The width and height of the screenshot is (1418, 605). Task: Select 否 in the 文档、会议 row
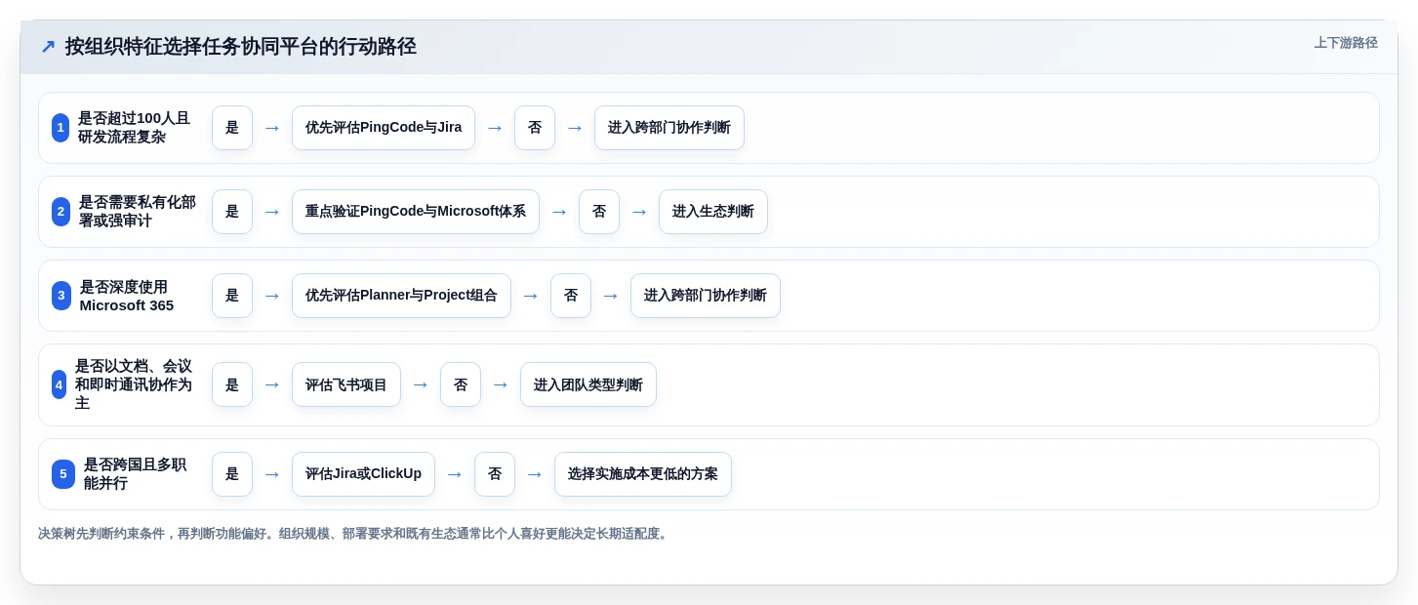(x=461, y=384)
